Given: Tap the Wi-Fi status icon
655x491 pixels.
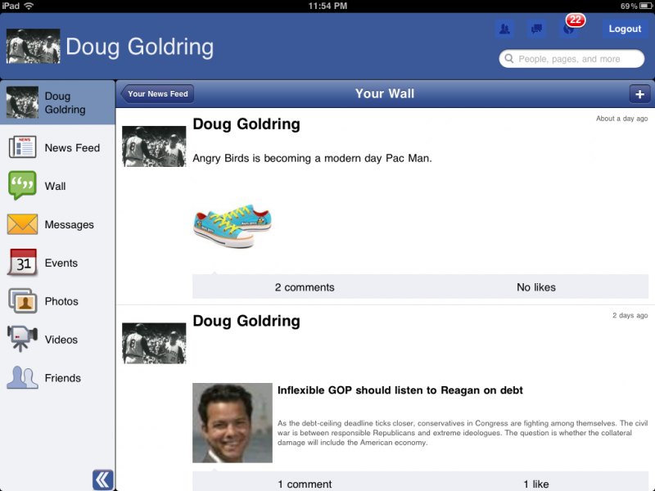Looking at the screenshot, I should tap(29, 6).
